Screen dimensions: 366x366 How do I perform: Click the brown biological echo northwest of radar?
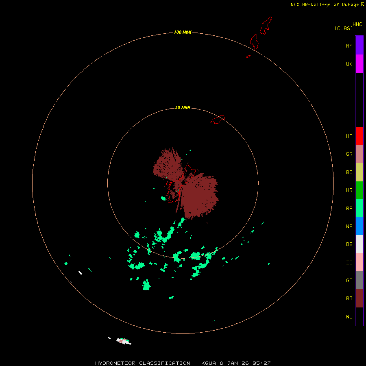pos(168,165)
